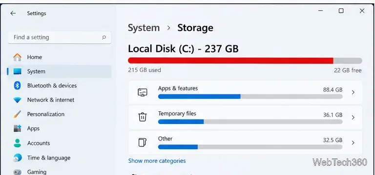This screenshot has width=375, height=175.
Task: Expand Apps & features chevron
Action: click(x=353, y=92)
